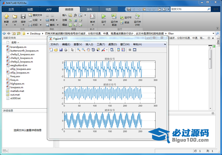Click Open File icon in Figure toolbar
The image size is (222, 155).
[56, 50]
